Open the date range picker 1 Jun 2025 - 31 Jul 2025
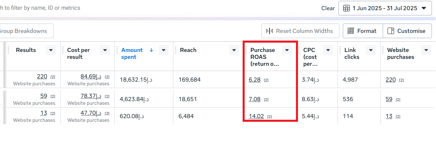 point(385,8)
